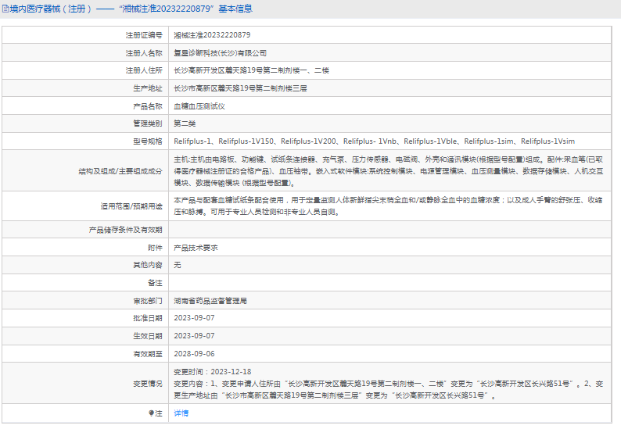This screenshot has height=429, width=621.
Task: Click the 备注 label
Action: [155, 283]
